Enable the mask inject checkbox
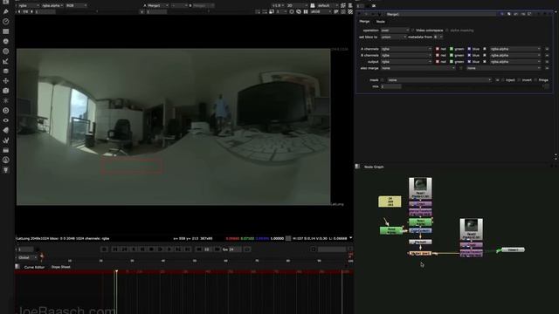Viewport: 559px width, 314px height. coord(503,80)
